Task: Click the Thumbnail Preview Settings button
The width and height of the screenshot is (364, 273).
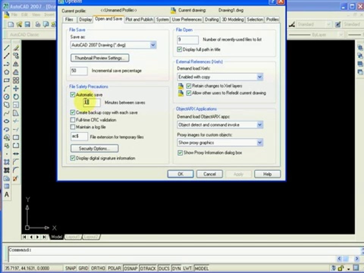Action: click(x=100, y=58)
